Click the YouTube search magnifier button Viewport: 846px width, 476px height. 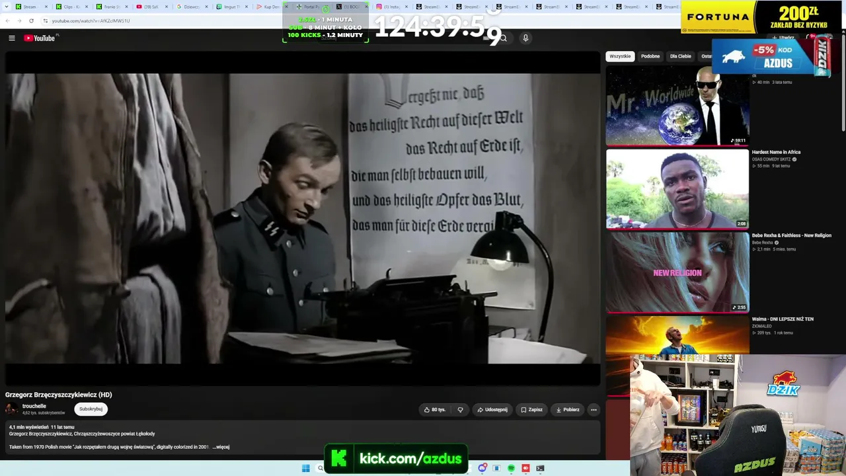pyautogui.click(x=503, y=38)
